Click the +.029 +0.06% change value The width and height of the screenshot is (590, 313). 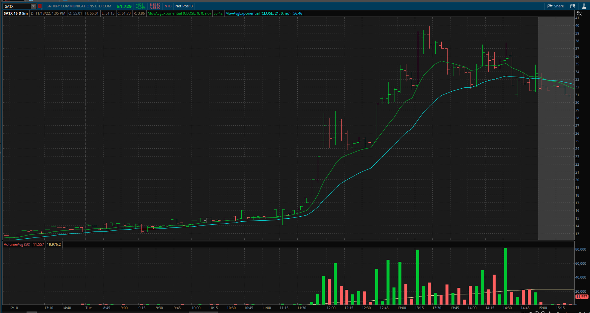coord(140,6)
